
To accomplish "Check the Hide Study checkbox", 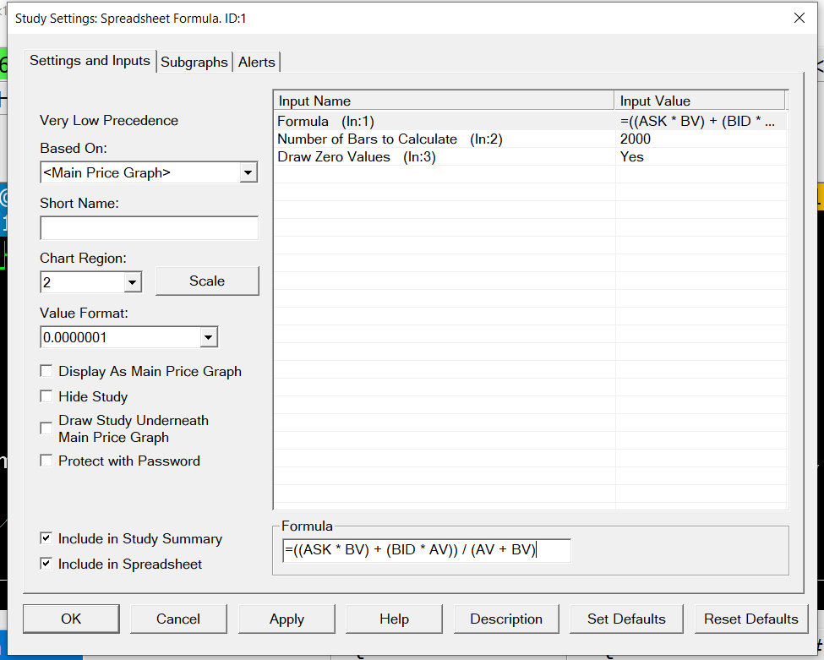I will point(46,396).
